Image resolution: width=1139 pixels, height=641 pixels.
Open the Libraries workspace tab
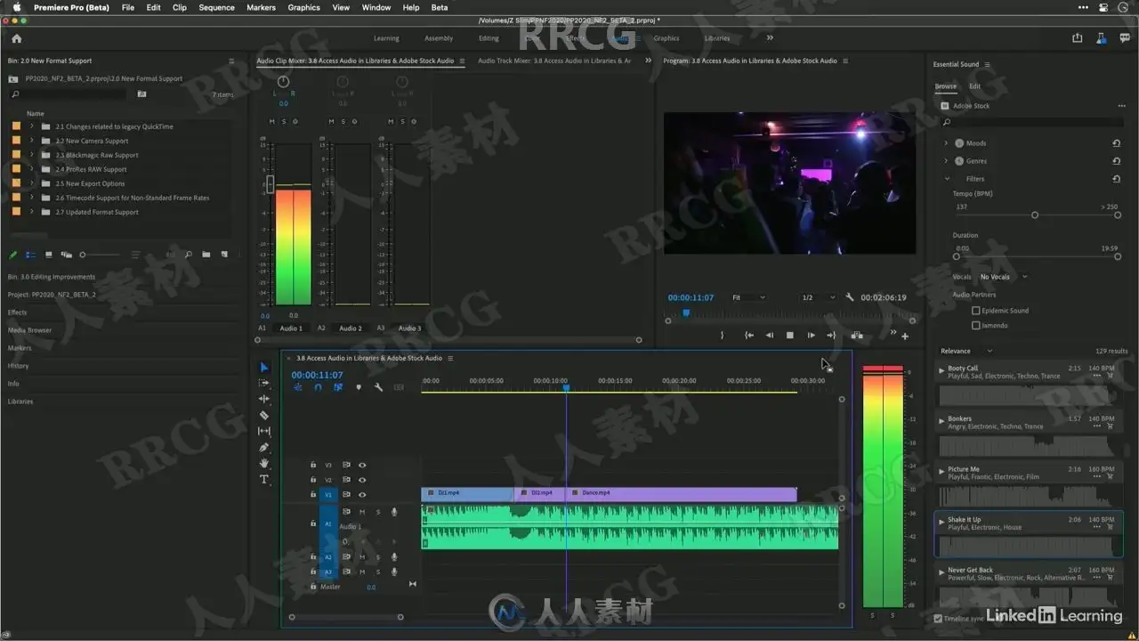[x=717, y=38]
